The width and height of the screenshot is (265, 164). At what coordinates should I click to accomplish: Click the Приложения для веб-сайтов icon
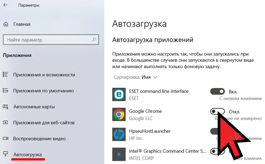5,123
